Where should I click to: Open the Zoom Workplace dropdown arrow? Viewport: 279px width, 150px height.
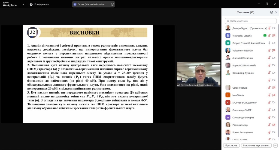point(23,4)
